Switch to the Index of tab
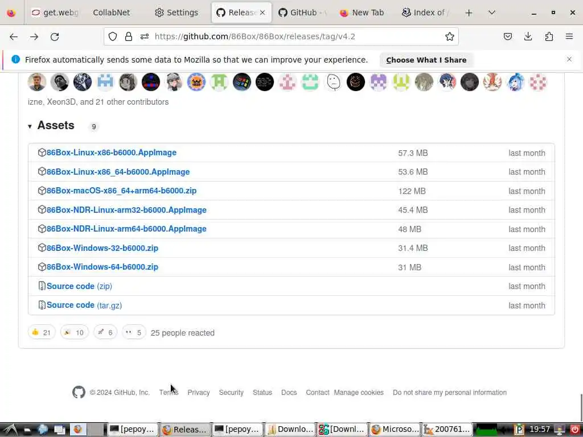 (425, 13)
